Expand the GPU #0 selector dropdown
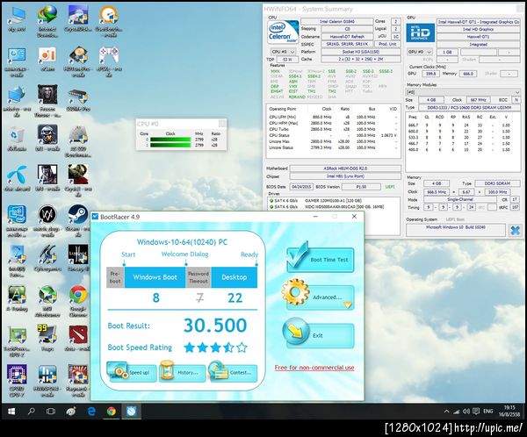This screenshot has width=527, height=437. (420, 52)
